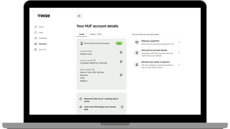Screen dimensions: 230x129
Task: Click the info icon next to Wise's address
Action: coord(93,69)
